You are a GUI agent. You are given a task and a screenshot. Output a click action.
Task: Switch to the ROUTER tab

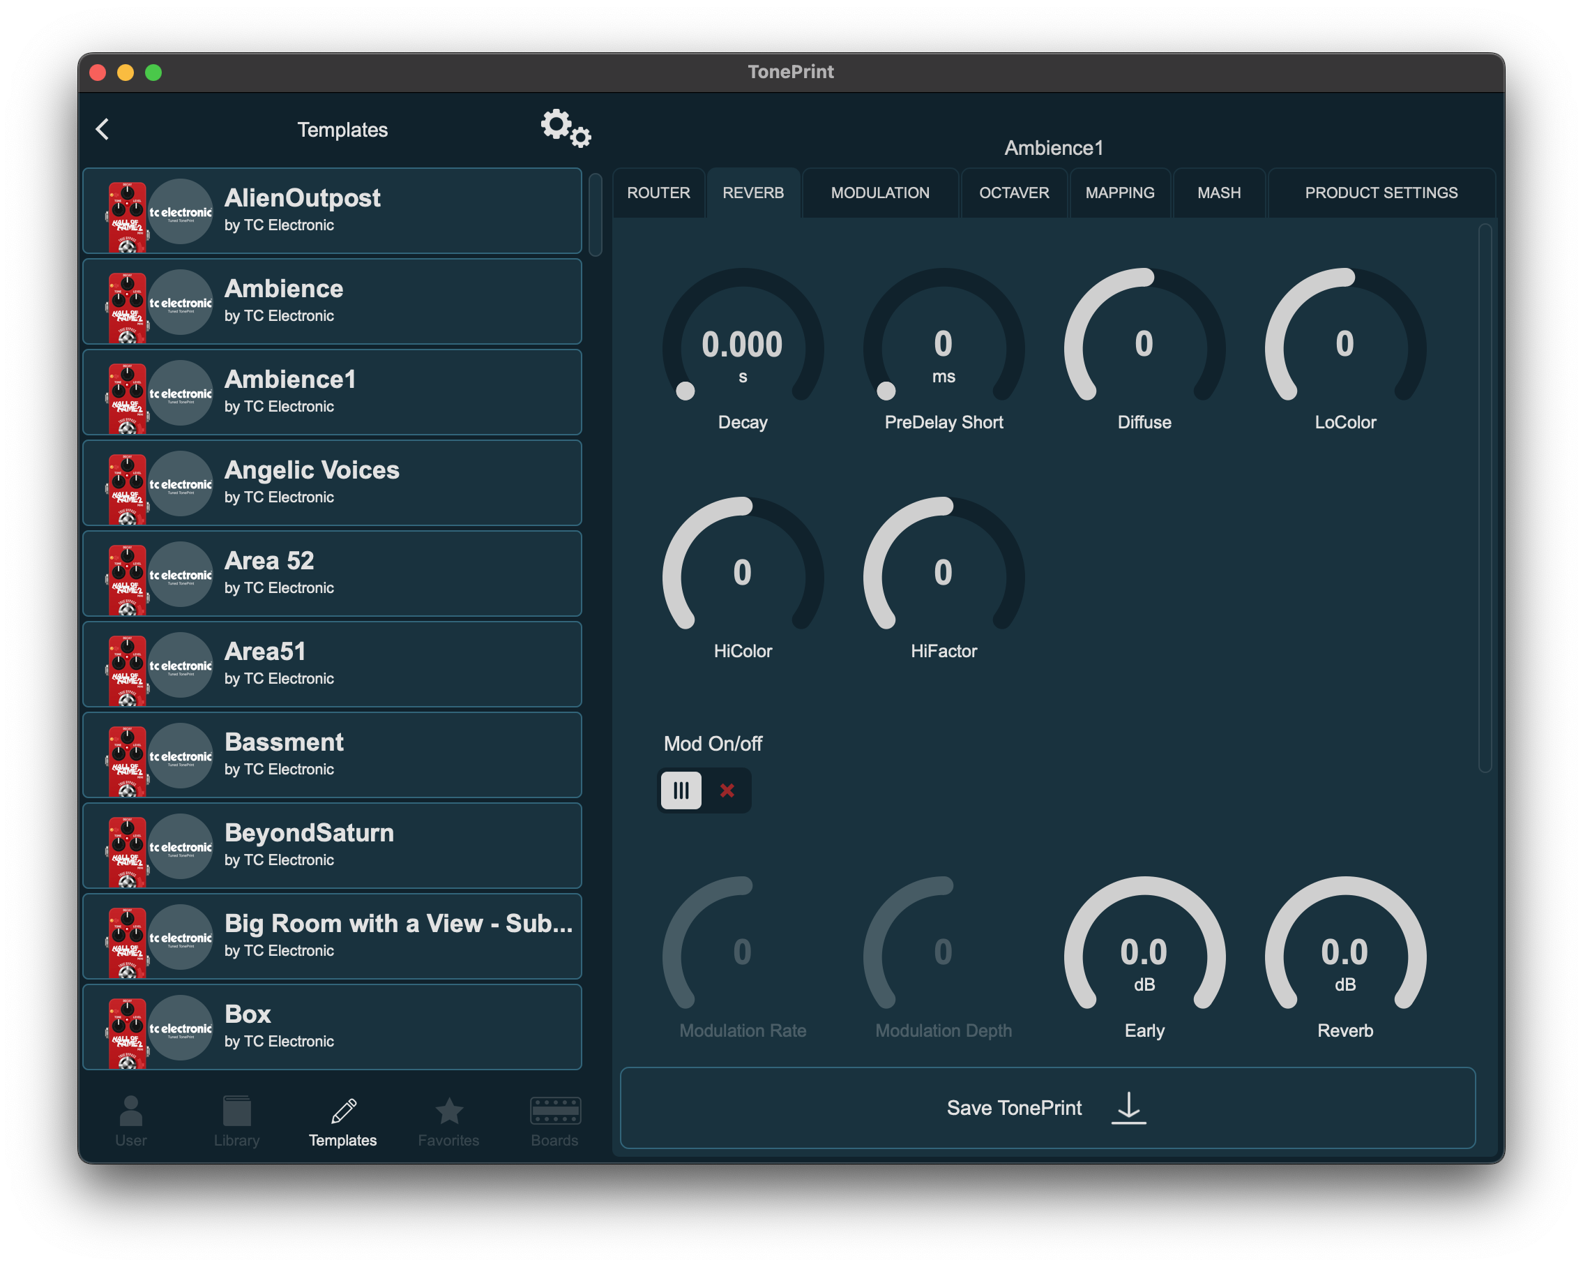point(658,193)
